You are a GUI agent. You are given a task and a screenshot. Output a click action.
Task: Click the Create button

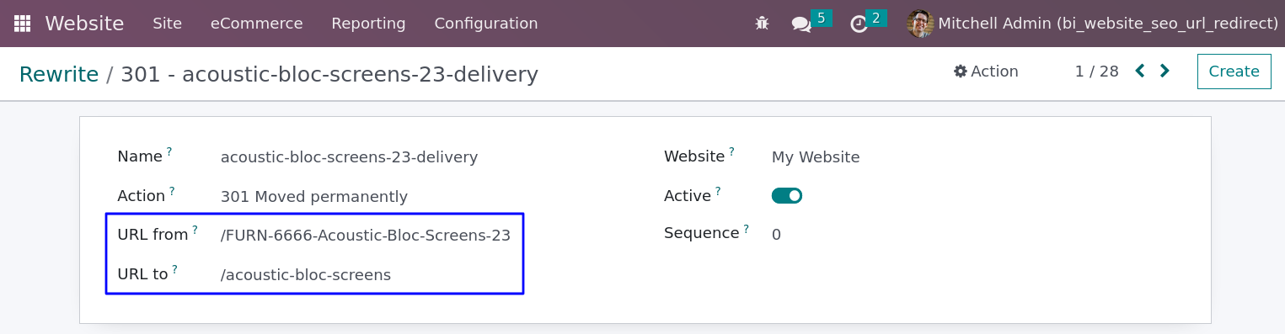point(1234,72)
